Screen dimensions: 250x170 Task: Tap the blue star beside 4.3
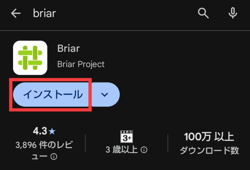point(52,131)
